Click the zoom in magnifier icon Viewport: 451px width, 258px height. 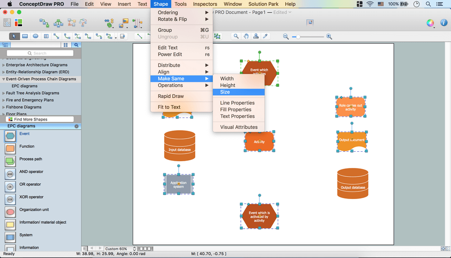pyautogui.click(x=329, y=36)
